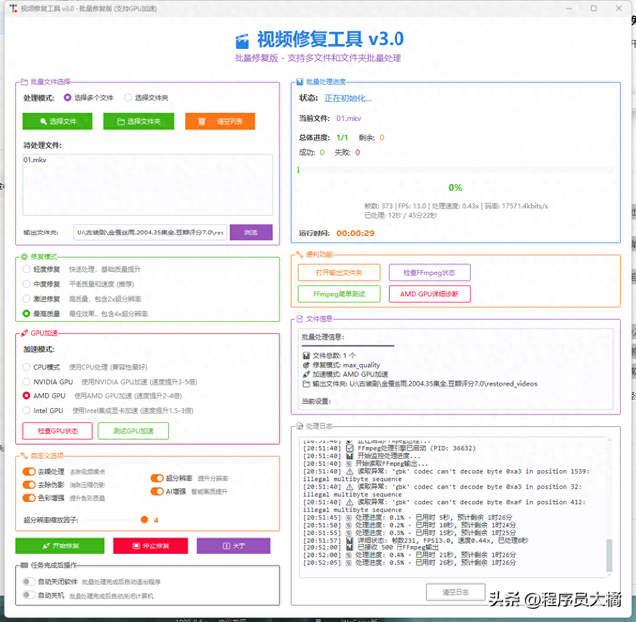Select the 01.mkv entry in pending list
The width and height of the screenshot is (636, 622).
pos(35,160)
